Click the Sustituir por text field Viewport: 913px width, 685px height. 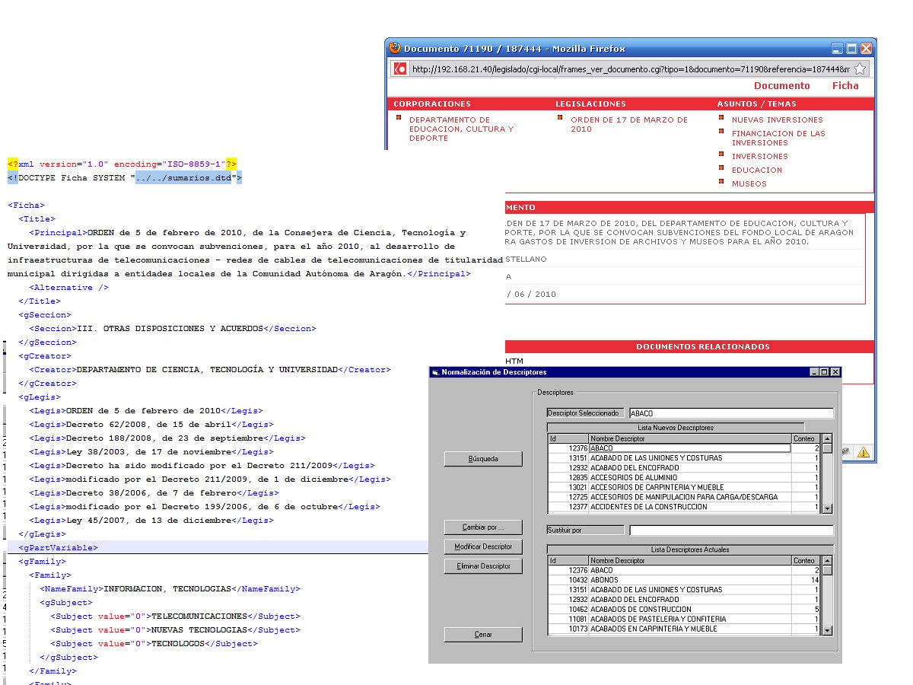point(730,530)
